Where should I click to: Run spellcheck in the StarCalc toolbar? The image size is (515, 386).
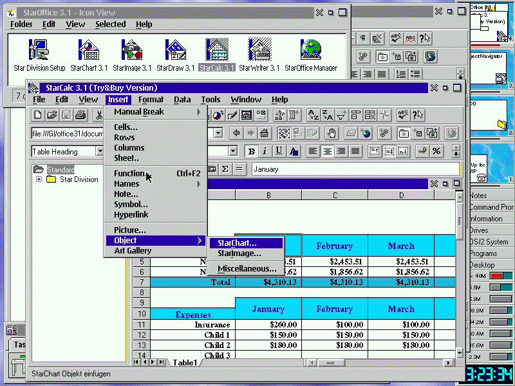pos(403,115)
